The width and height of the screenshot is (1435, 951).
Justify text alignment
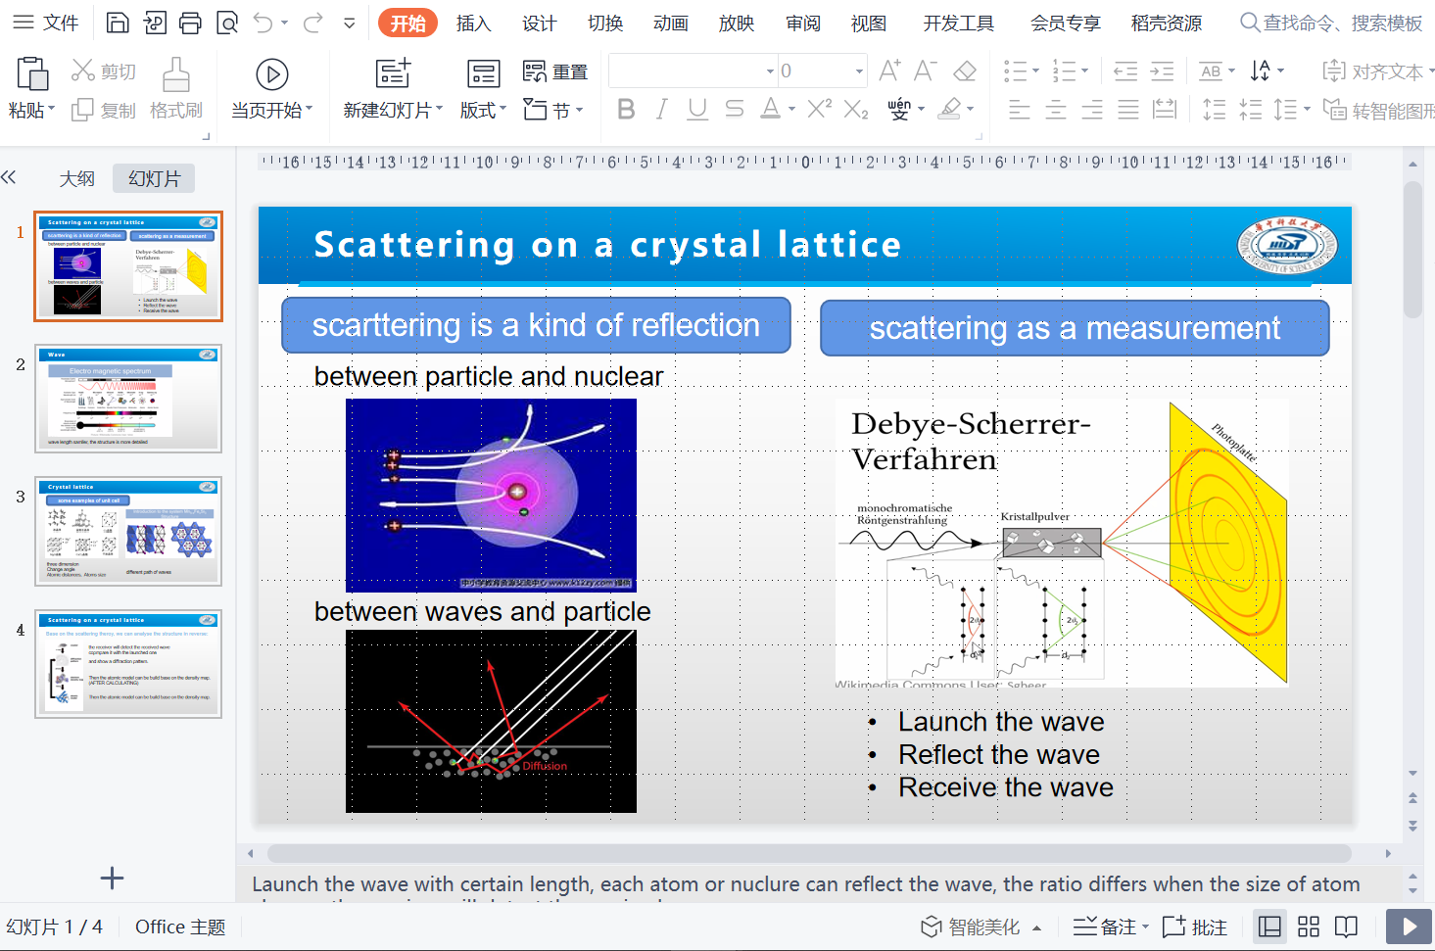coord(1128,110)
